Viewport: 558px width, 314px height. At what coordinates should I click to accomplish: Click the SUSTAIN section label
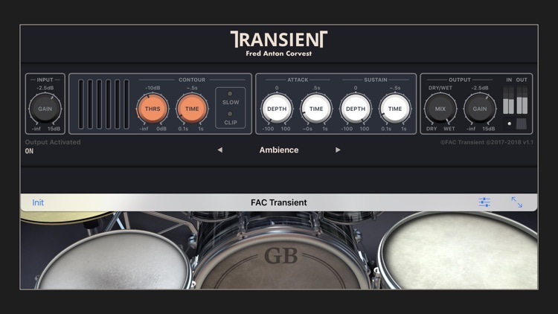click(x=376, y=80)
